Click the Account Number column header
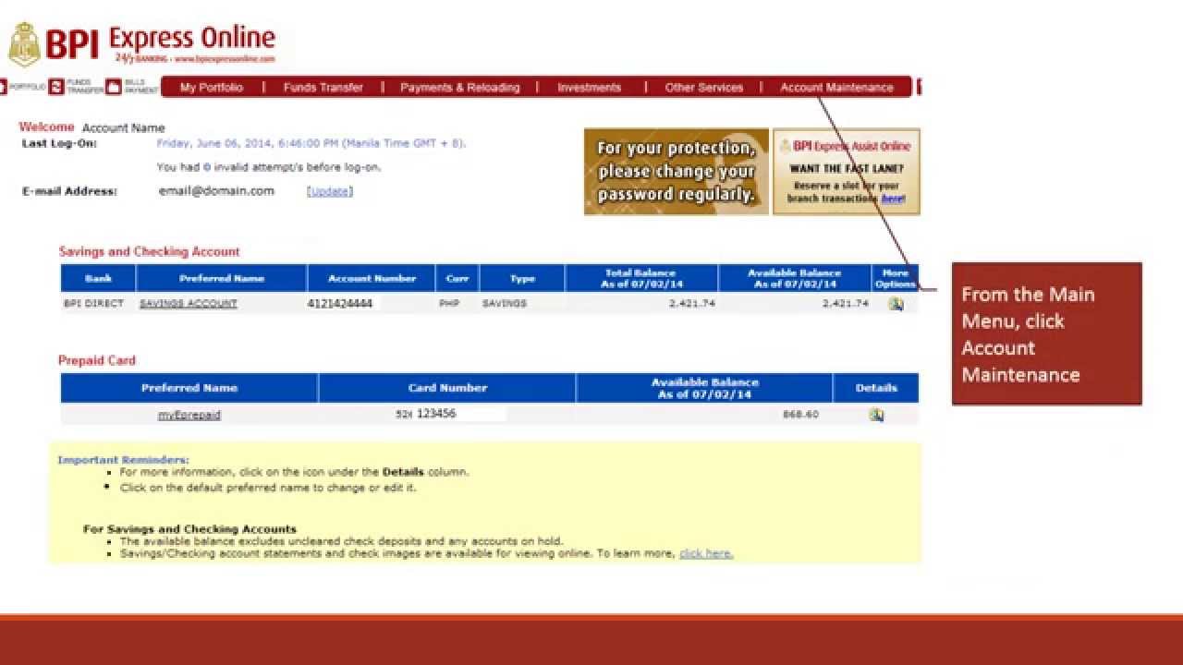The height and width of the screenshot is (665, 1183). click(x=370, y=278)
